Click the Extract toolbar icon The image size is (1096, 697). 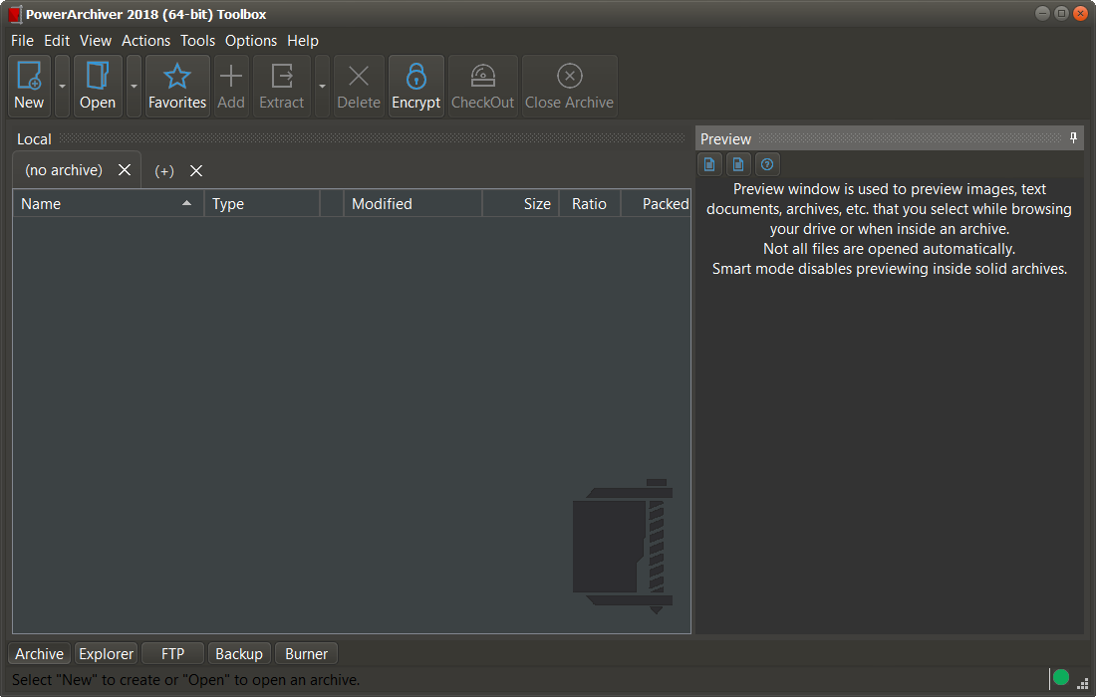282,86
